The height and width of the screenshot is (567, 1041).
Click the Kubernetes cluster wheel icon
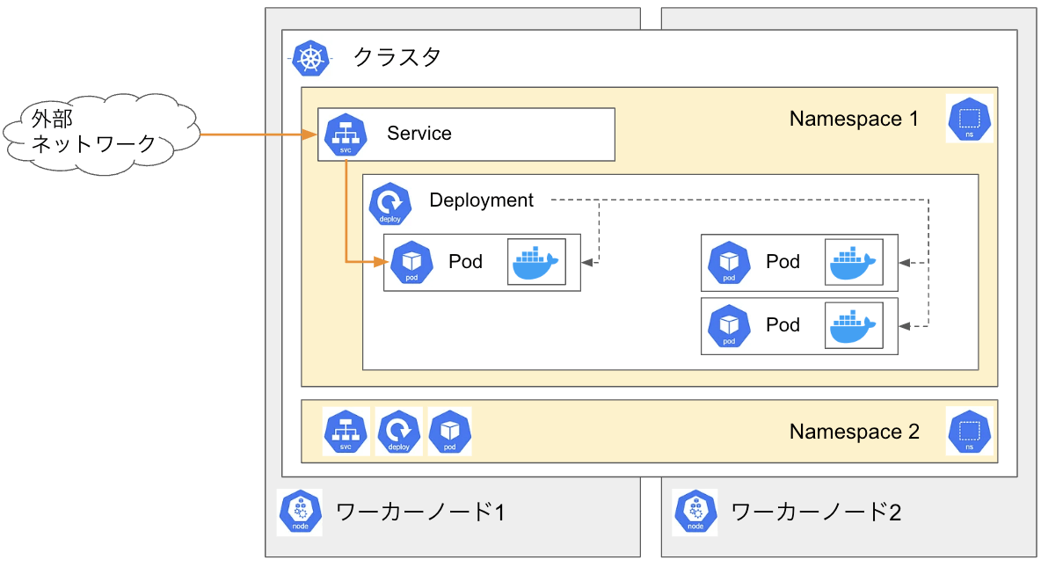310,58
